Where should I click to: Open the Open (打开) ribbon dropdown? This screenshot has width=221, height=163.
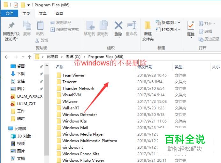(207, 23)
